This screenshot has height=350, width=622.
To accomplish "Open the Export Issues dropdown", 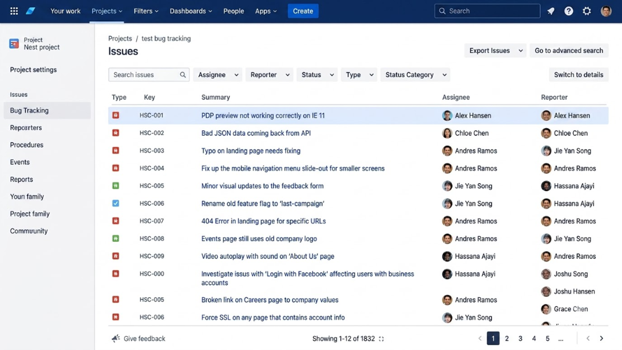I will point(495,51).
